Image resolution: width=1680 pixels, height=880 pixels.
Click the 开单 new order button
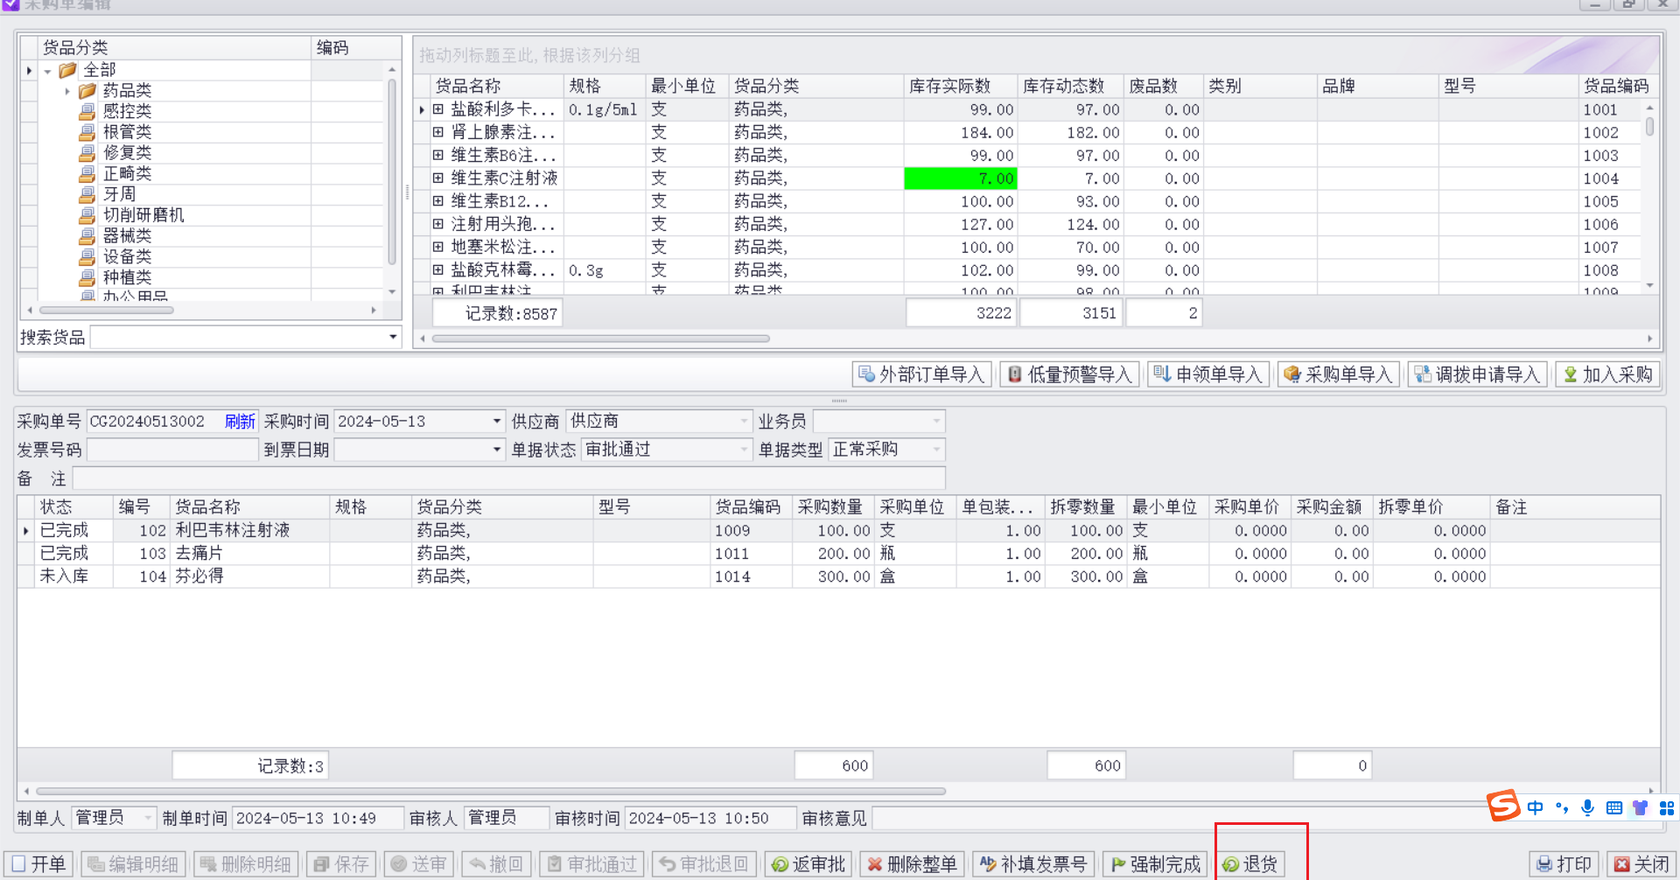(x=38, y=864)
